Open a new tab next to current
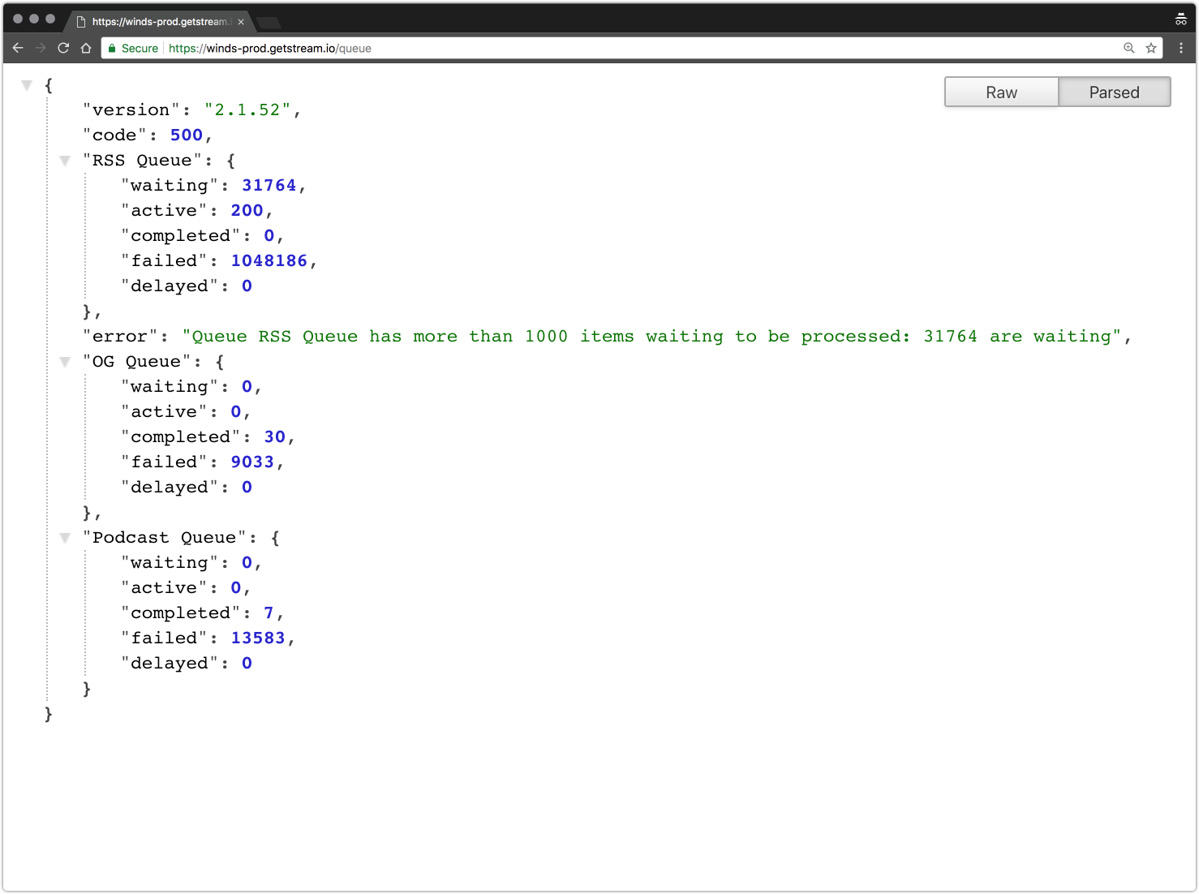The image size is (1199, 894). click(x=269, y=22)
